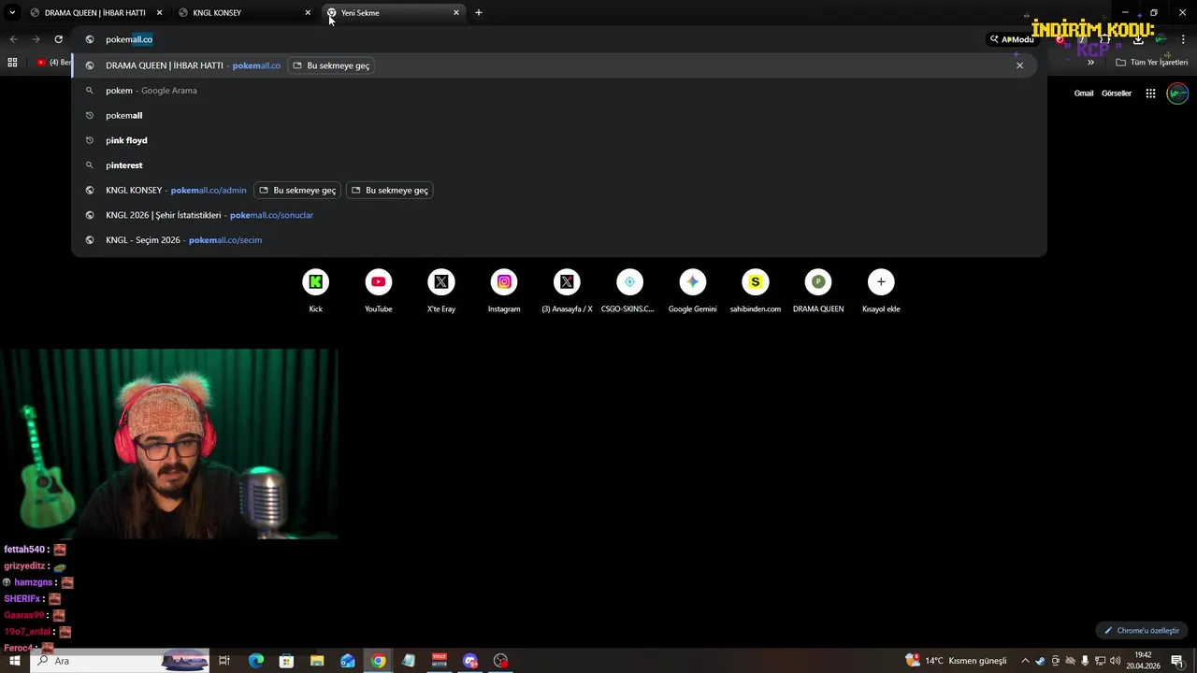Open the YouTube bookmark in the bookmarks bar
Viewport: 1197px width, 673px height.
click(54, 62)
